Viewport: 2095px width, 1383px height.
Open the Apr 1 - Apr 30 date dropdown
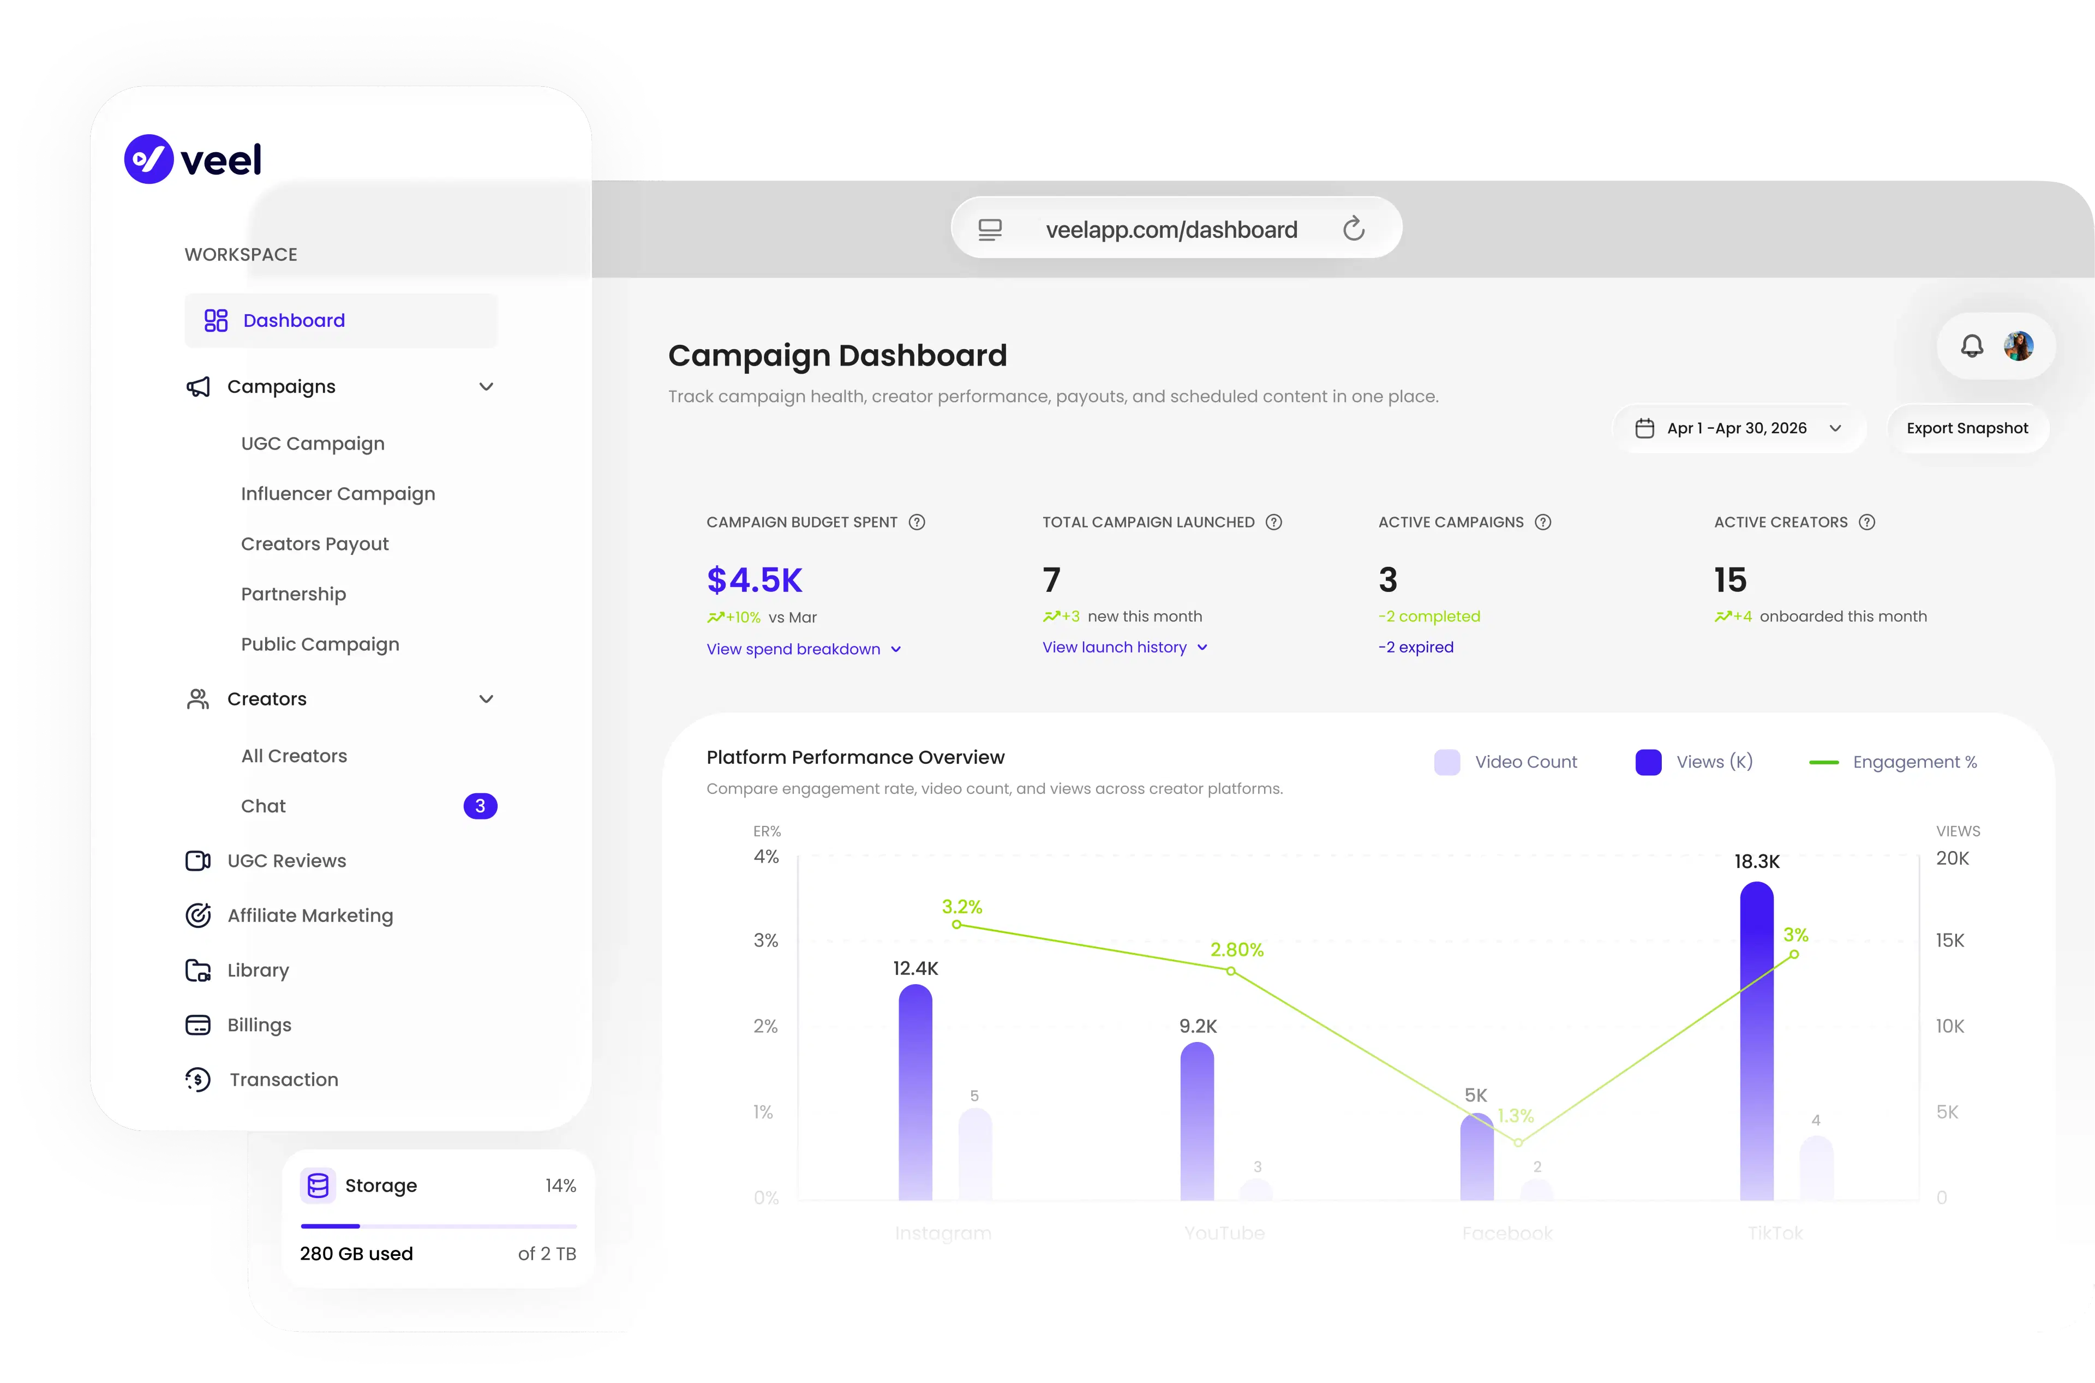[x=1739, y=429]
